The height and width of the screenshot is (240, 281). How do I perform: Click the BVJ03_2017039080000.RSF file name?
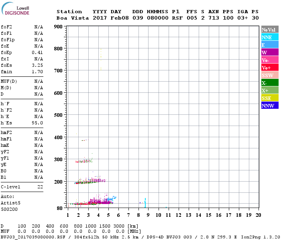coord(33,237)
